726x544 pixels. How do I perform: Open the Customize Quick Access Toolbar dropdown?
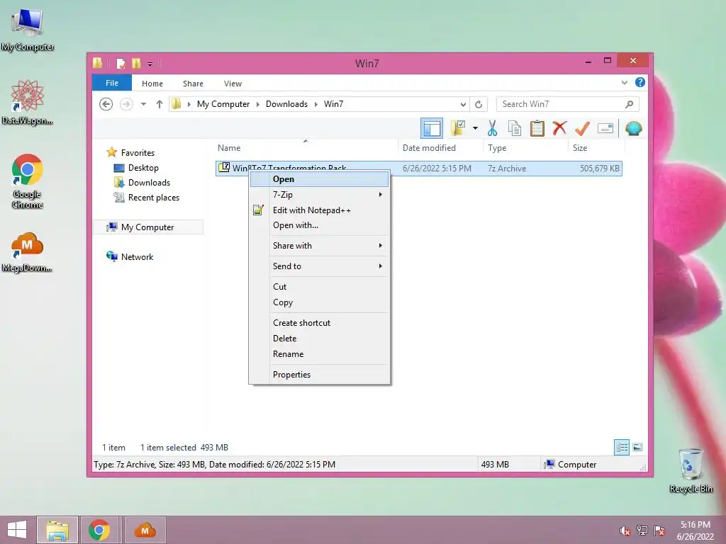pos(150,64)
